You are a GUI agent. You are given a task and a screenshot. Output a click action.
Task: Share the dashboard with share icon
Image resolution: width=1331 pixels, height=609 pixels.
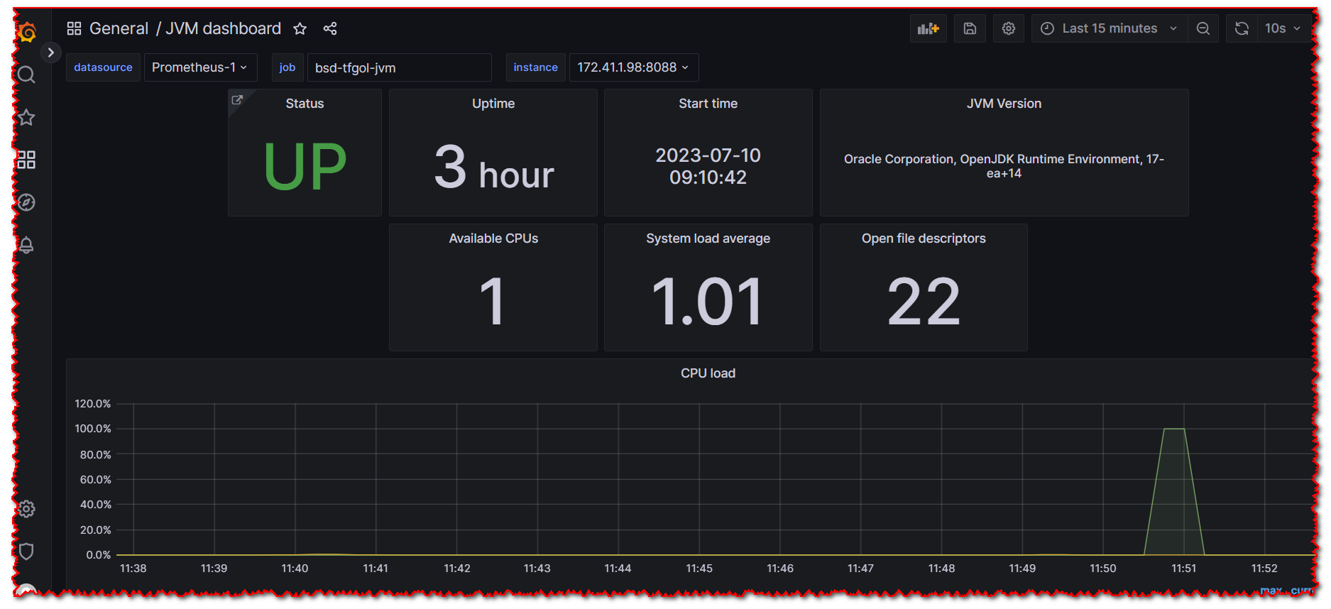click(330, 28)
